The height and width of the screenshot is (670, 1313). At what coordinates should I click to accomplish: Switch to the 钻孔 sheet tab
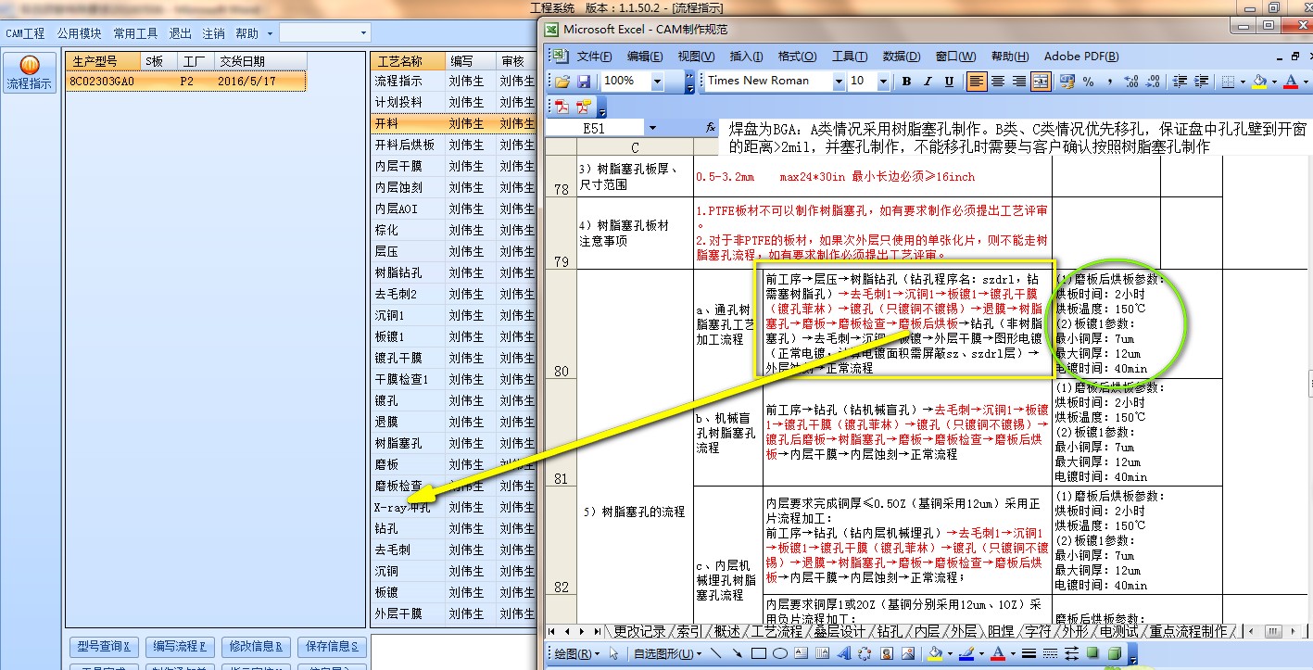(x=888, y=631)
